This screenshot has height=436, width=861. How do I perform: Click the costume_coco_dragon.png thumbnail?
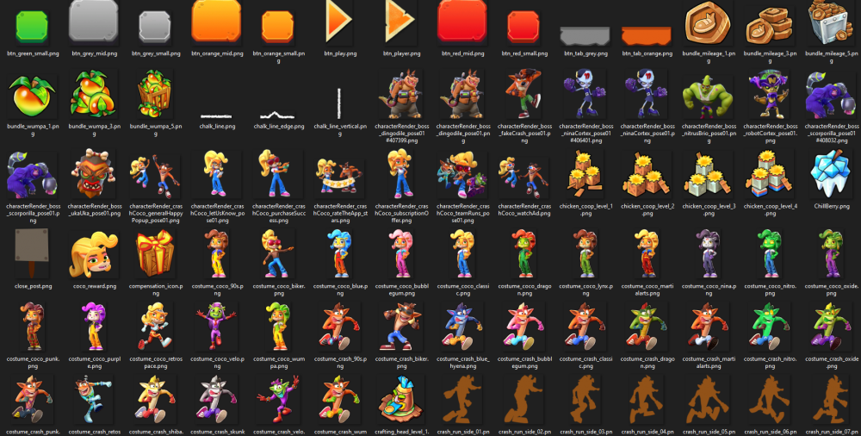coord(523,253)
